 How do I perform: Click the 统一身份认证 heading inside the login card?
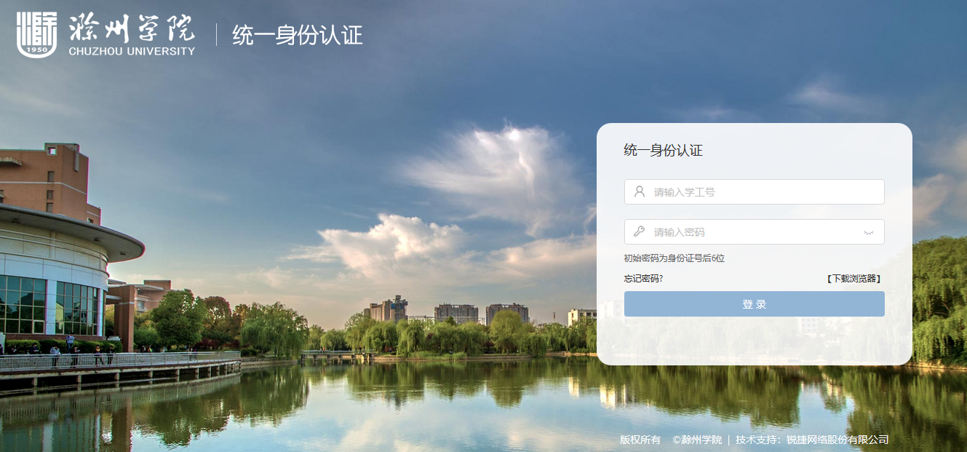(663, 151)
